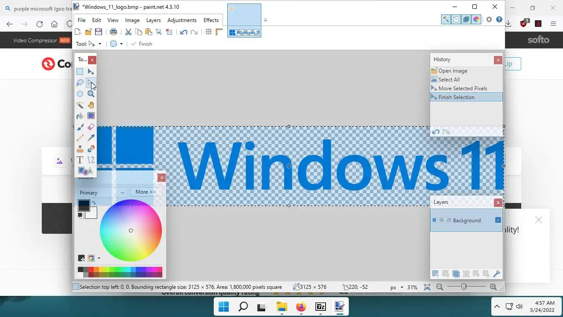Select the Zoom tool in Tools panel

pyautogui.click(x=91, y=94)
